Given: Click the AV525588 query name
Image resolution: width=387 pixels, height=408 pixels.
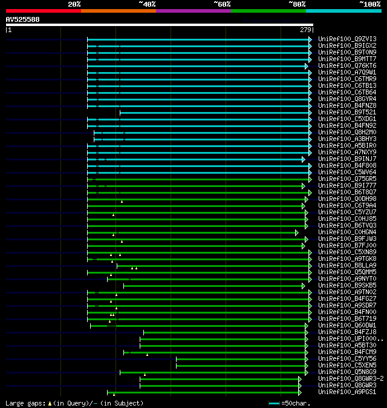Looking at the screenshot, I should [x=22, y=19].
